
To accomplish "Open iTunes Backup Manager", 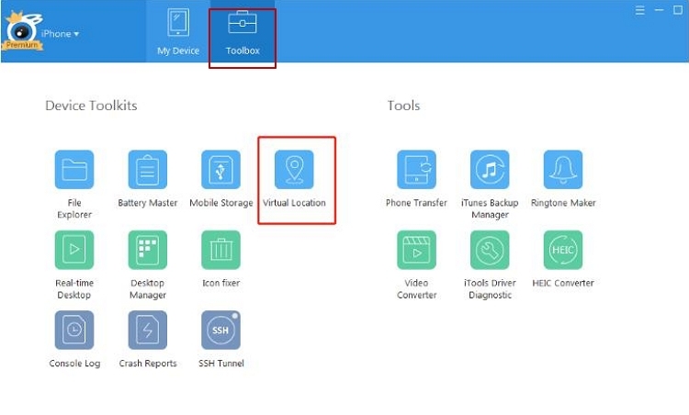I will click(490, 170).
